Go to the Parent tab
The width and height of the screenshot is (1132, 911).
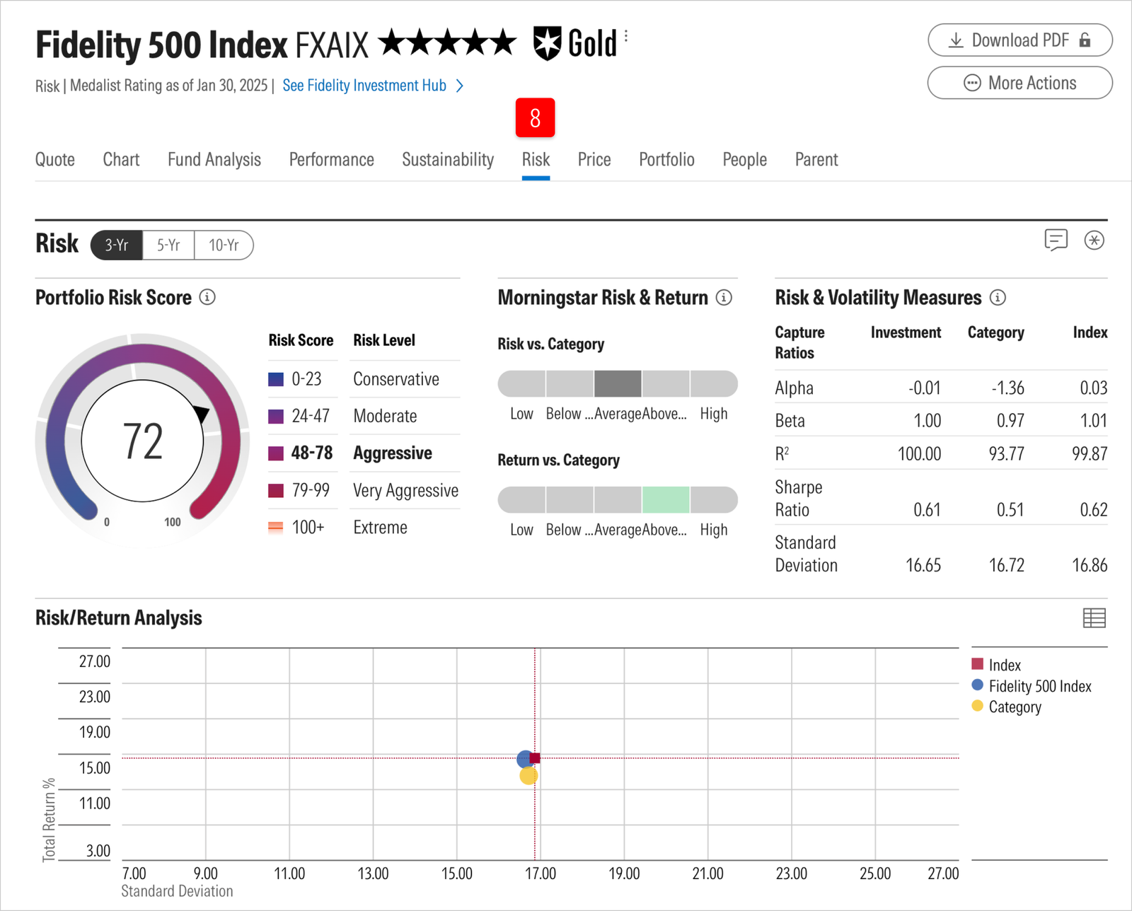(816, 160)
